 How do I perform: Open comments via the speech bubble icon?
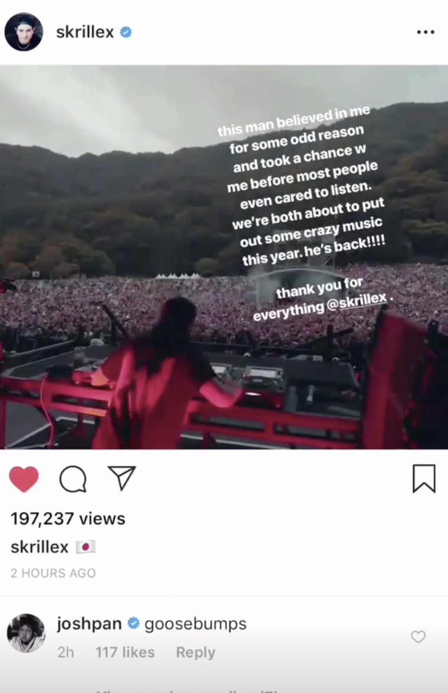[x=73, y=479]
